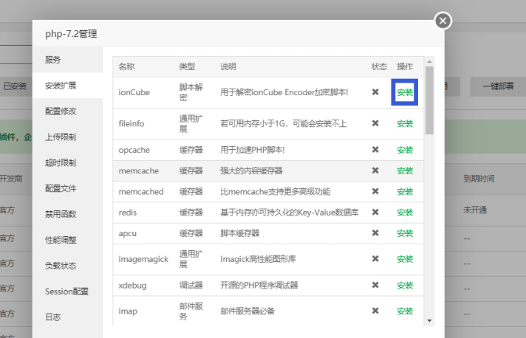Go to 禁用函数 section
The height and width of the screenshot is (338, 526).
click(61, 215)
